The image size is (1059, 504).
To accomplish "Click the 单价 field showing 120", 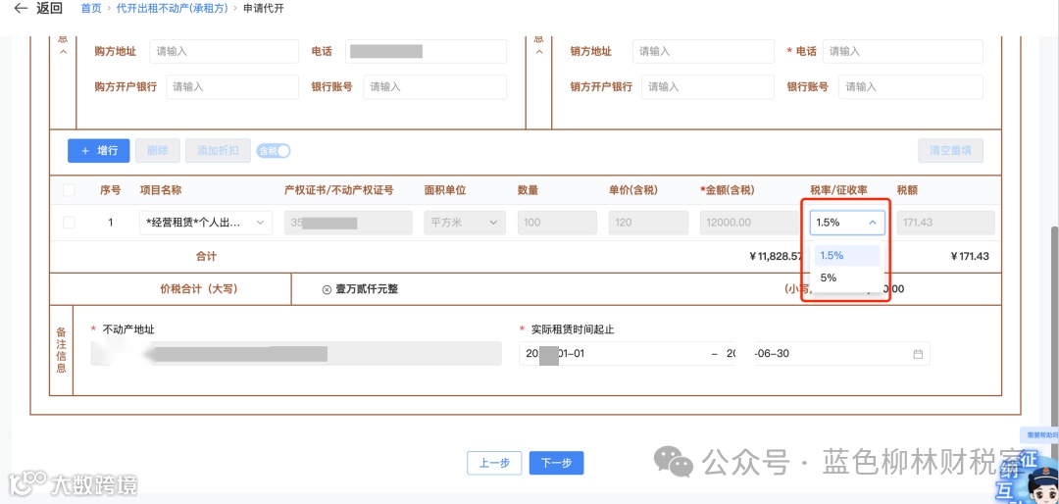I will pyautogui.click(x=648, y=223).
